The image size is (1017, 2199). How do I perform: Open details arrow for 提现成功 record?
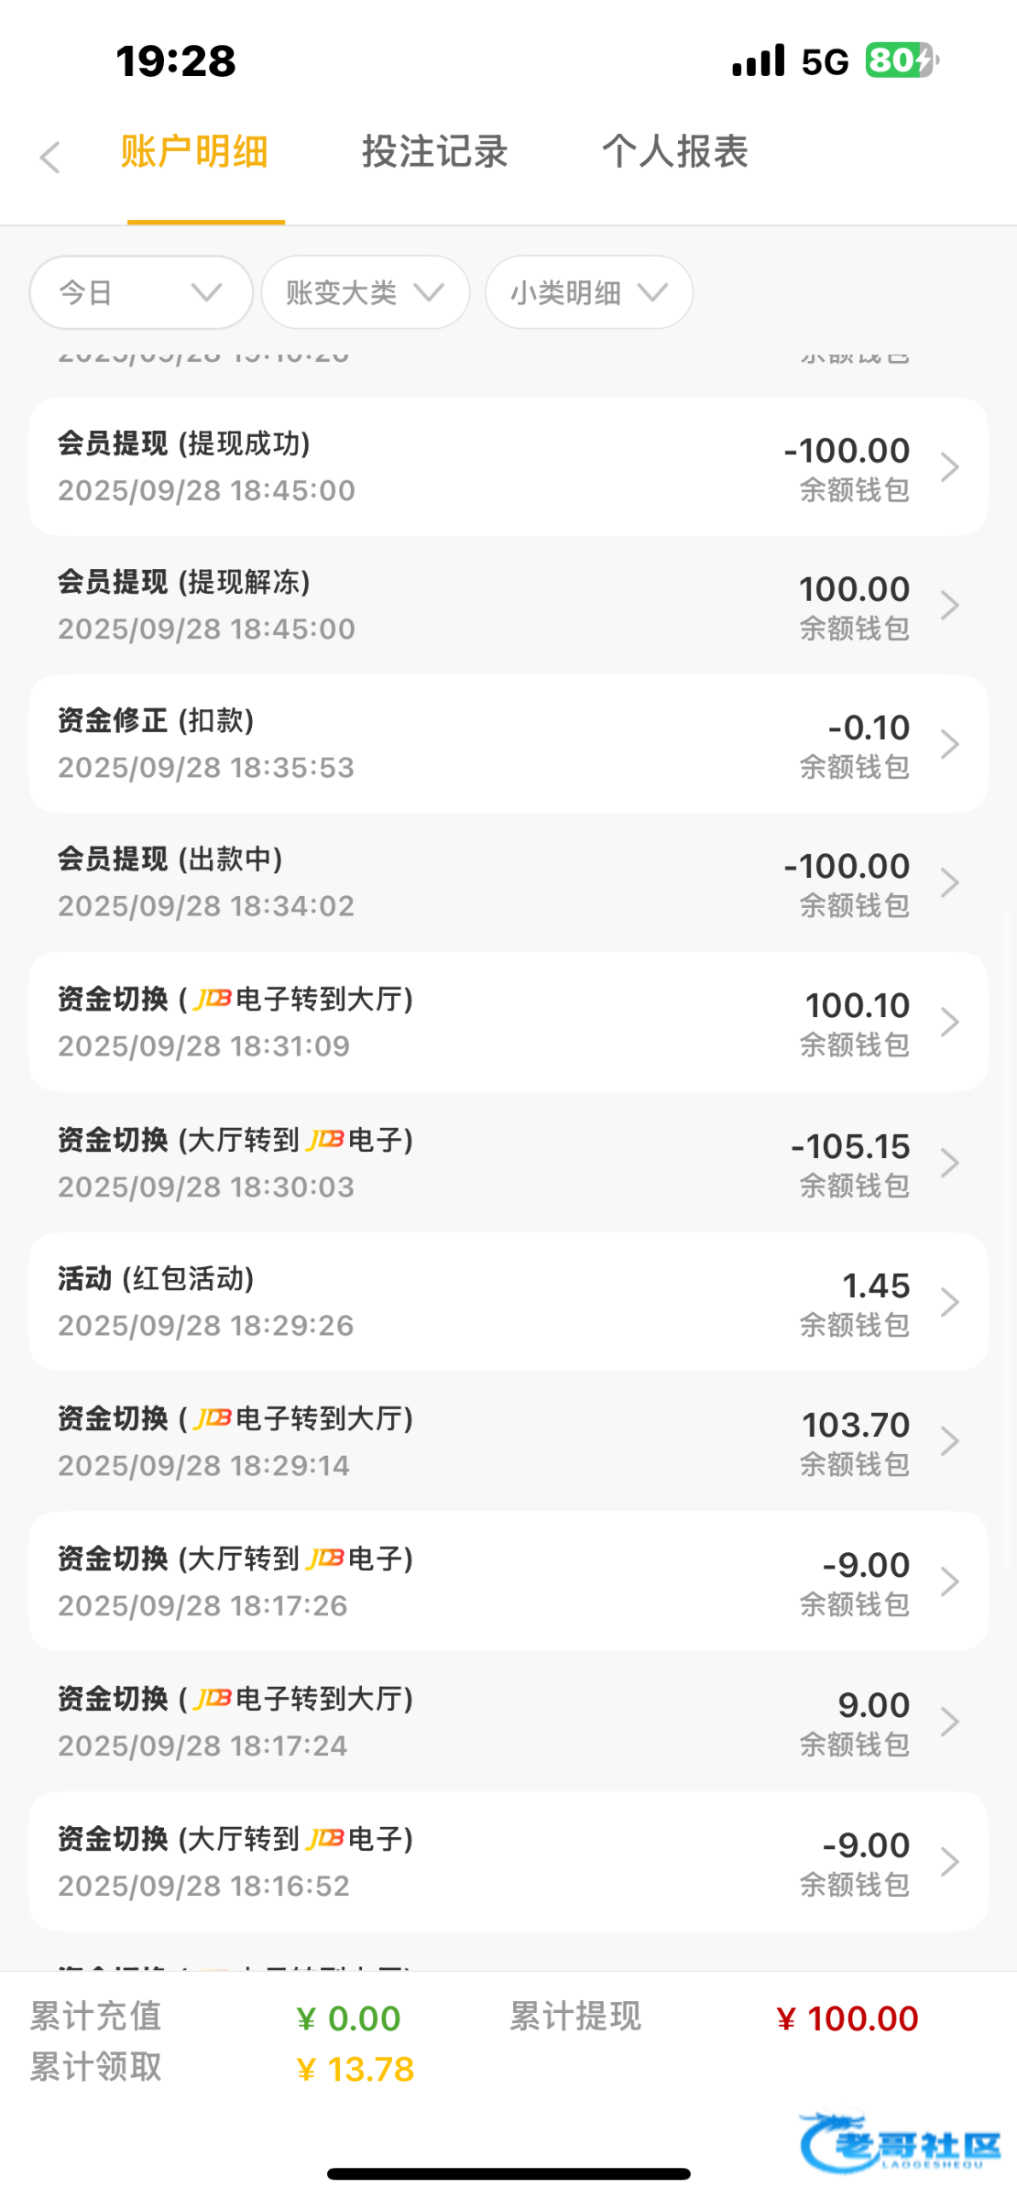949,467
